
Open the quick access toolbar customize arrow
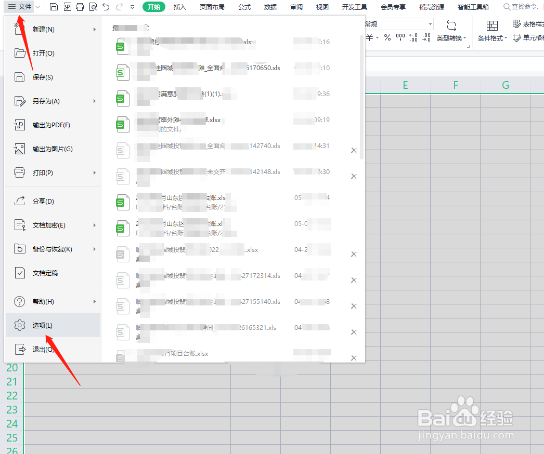click(x=132, y=7)
